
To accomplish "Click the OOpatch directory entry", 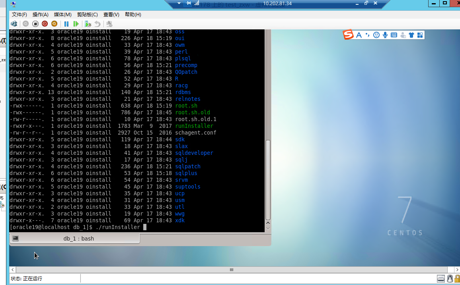I will tap(186, 72).
